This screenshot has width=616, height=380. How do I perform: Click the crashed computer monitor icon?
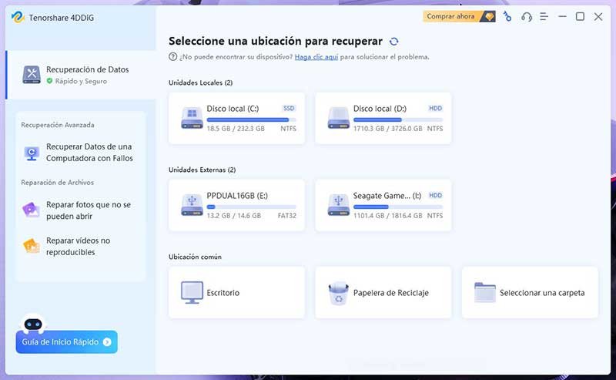coord(32,153)
